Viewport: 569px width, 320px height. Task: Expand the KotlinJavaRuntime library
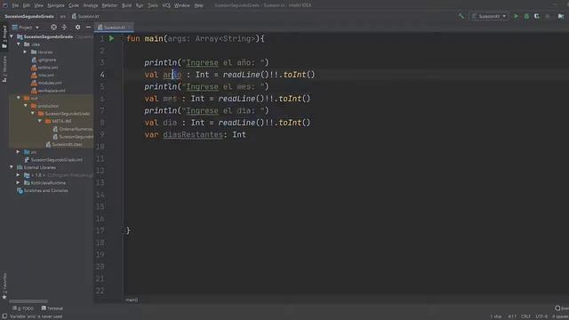19,182
